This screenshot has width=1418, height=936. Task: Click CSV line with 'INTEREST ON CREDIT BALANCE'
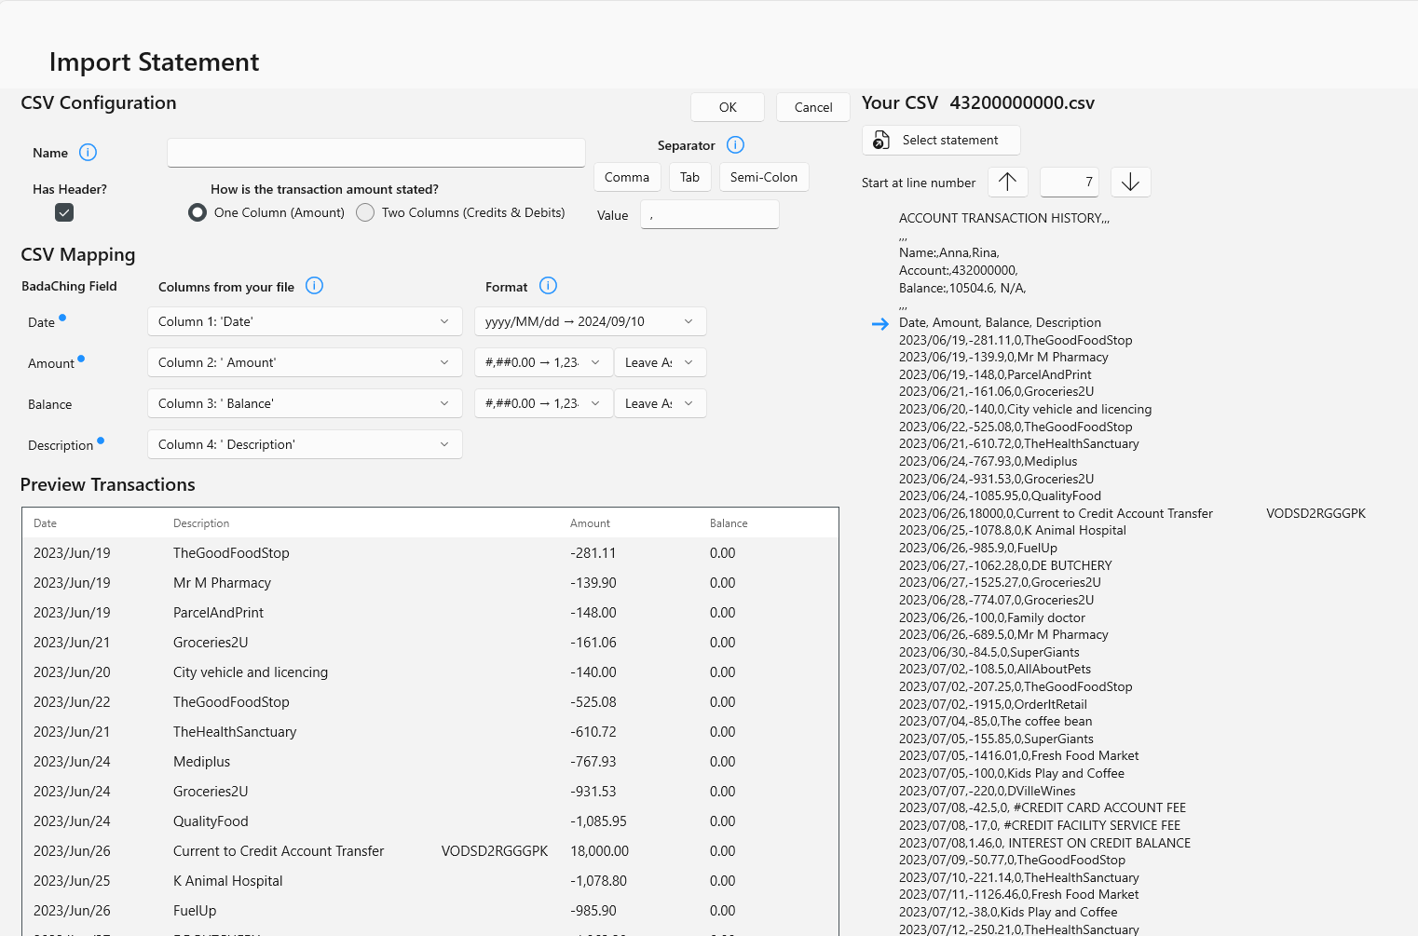[1044, 843]
